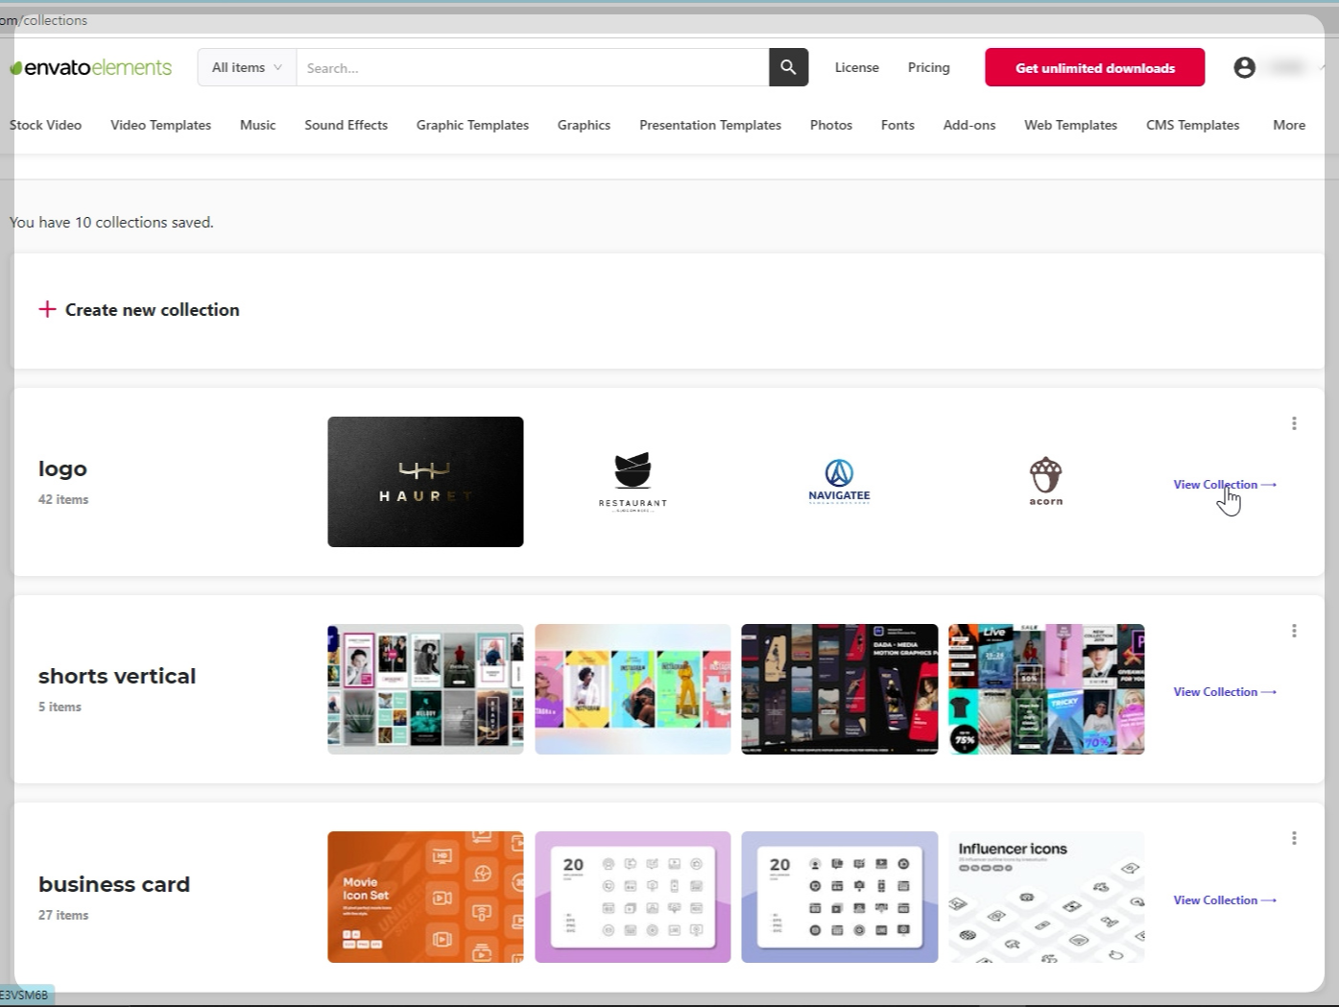Click the search magnifier button
The height and width of the screenshot is (1007, 1339).
pyautogui.click(x=788, y=67)
